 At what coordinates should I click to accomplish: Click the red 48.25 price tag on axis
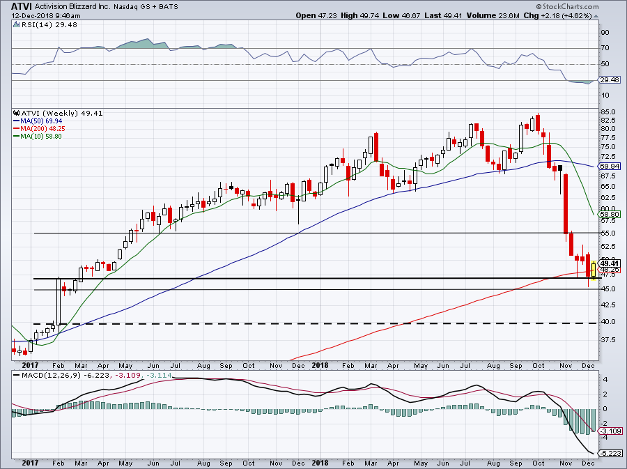[x=610, y=270]
